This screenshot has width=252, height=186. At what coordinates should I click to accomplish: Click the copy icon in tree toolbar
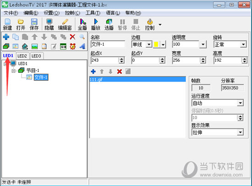tap(16, 37)
